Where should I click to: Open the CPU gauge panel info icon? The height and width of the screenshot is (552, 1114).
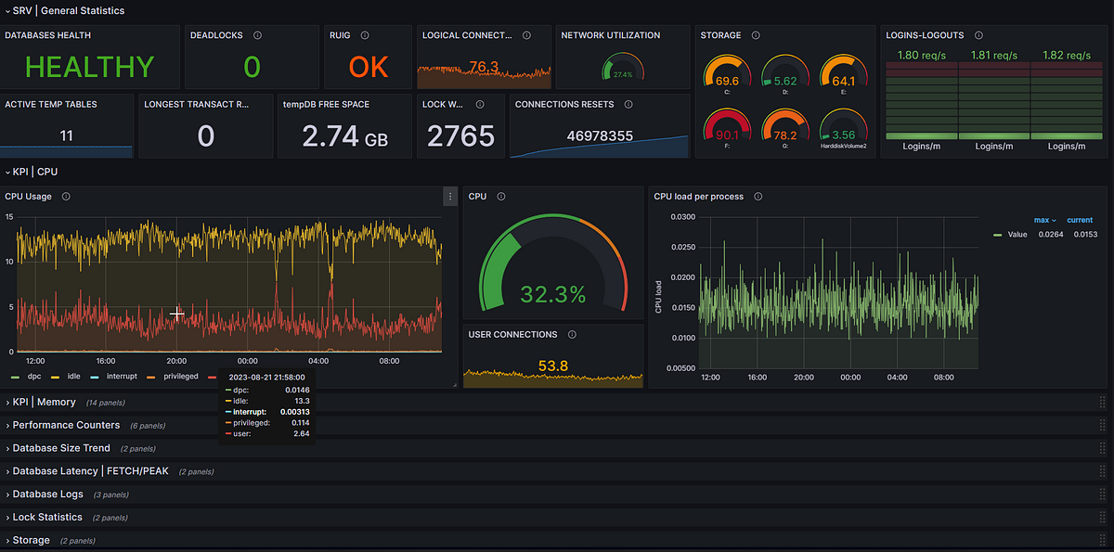point(500,196)
